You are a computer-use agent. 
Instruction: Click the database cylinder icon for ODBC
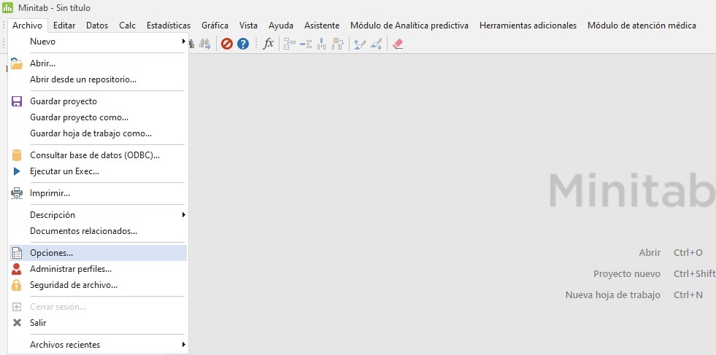point(17,155)
